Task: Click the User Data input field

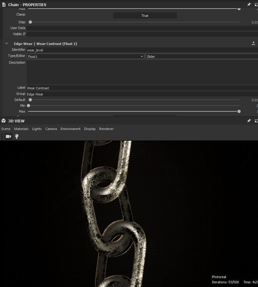Action: click(142, 28)
